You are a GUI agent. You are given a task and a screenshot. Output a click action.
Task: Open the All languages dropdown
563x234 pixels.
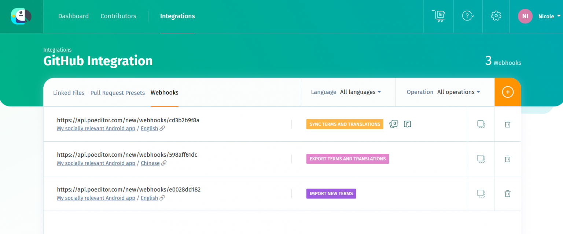360,92
